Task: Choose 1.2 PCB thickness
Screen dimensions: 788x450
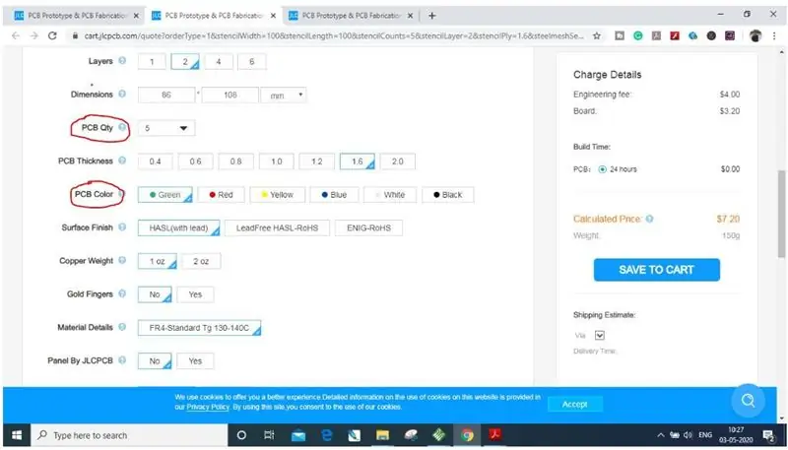Action: 316,161
